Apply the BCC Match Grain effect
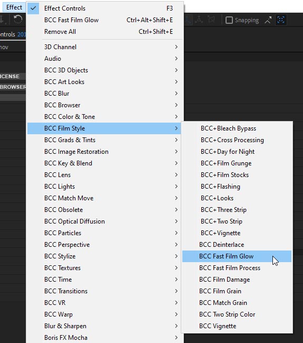 [237, 302]
